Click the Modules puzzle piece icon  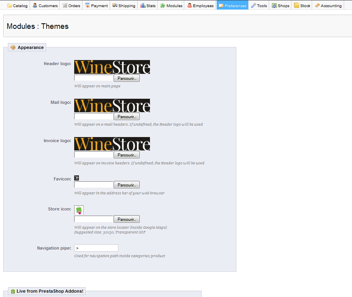pyautogui.click(x=163, y=6)
